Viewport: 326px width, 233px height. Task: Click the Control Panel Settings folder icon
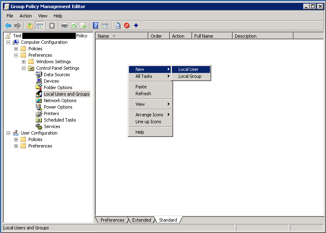(31, 68)
